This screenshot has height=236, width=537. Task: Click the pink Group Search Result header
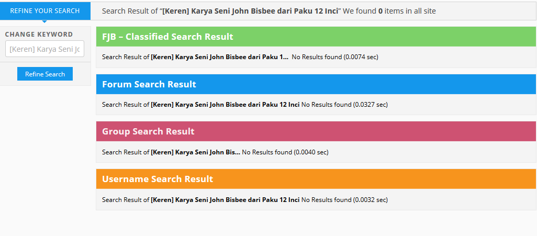(316, 131)
